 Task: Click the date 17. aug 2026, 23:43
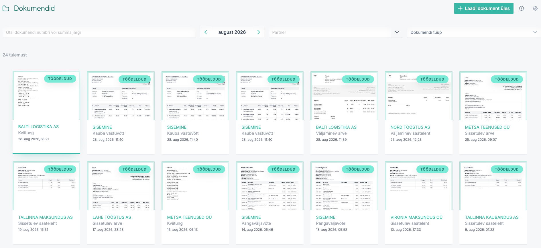coord(108,230)
